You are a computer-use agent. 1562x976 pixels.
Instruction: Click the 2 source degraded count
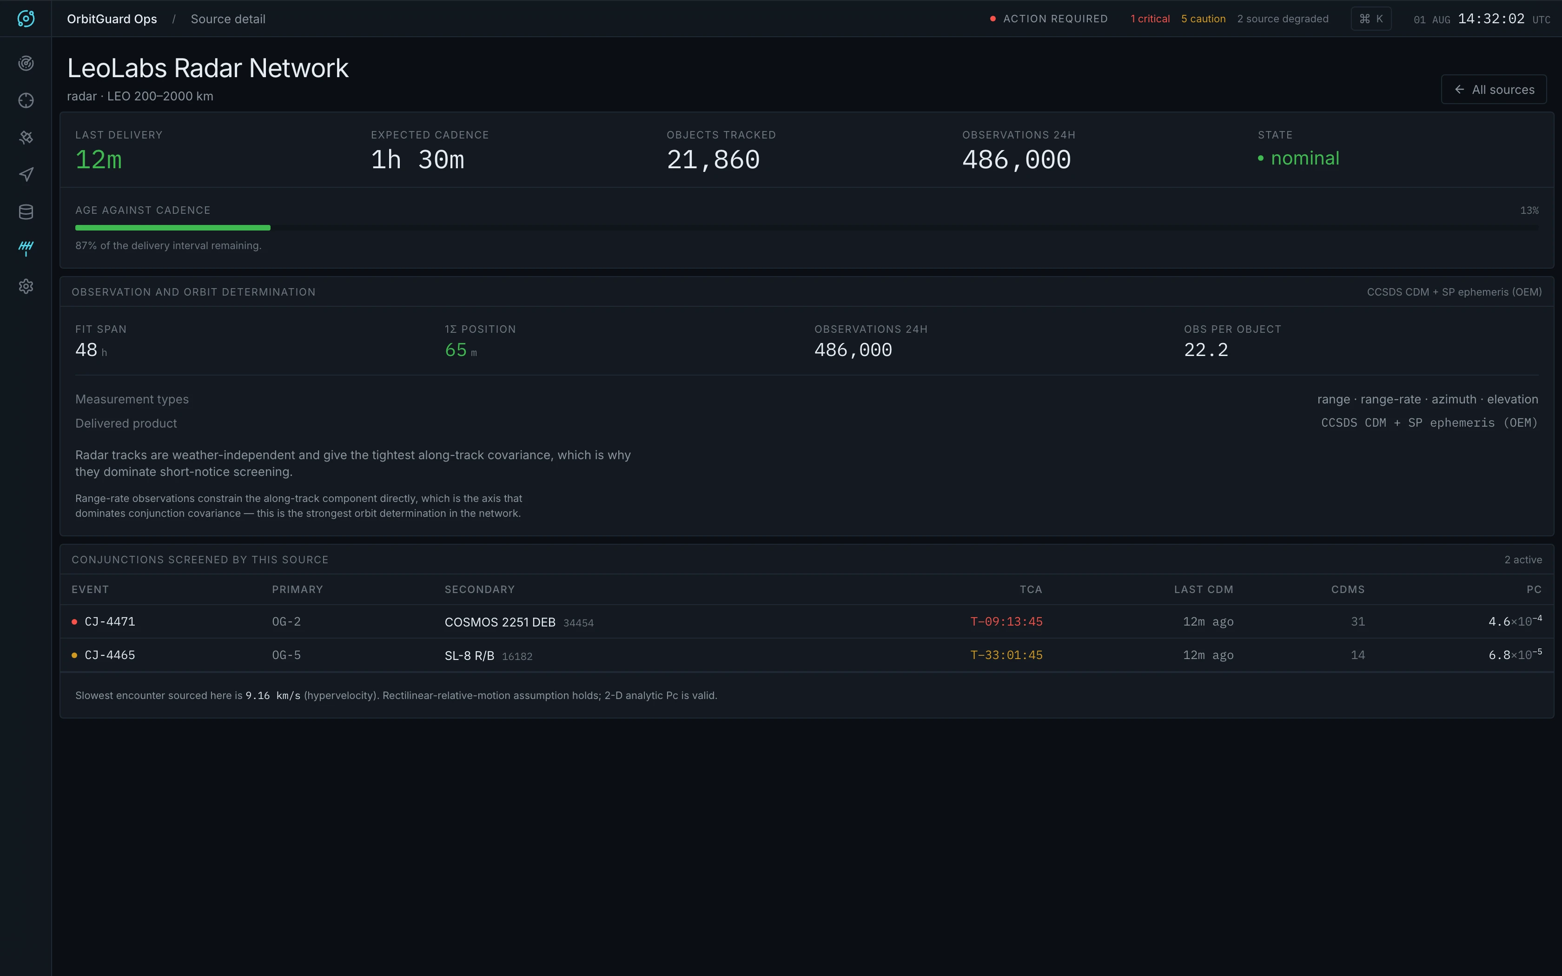pos(1283,19)
